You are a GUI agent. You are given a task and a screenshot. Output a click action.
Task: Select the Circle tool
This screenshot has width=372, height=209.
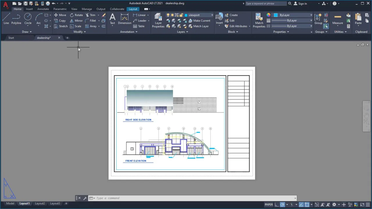click(x=28, y=19)
